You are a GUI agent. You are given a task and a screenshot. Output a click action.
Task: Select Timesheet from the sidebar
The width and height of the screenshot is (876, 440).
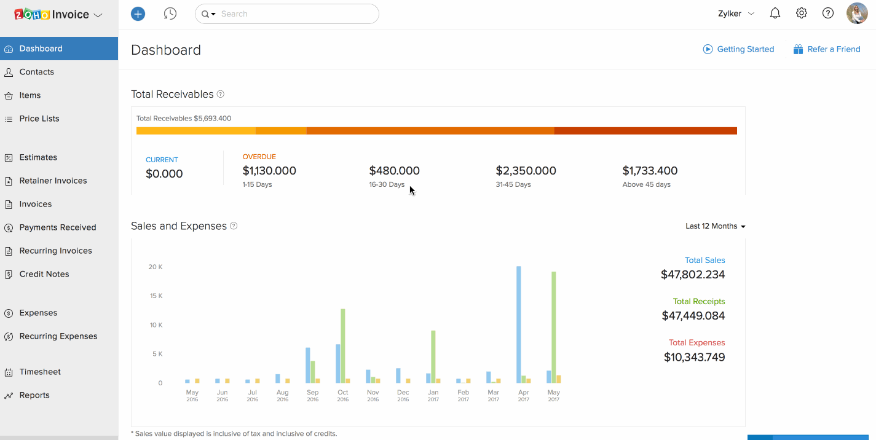coord(40,372)
